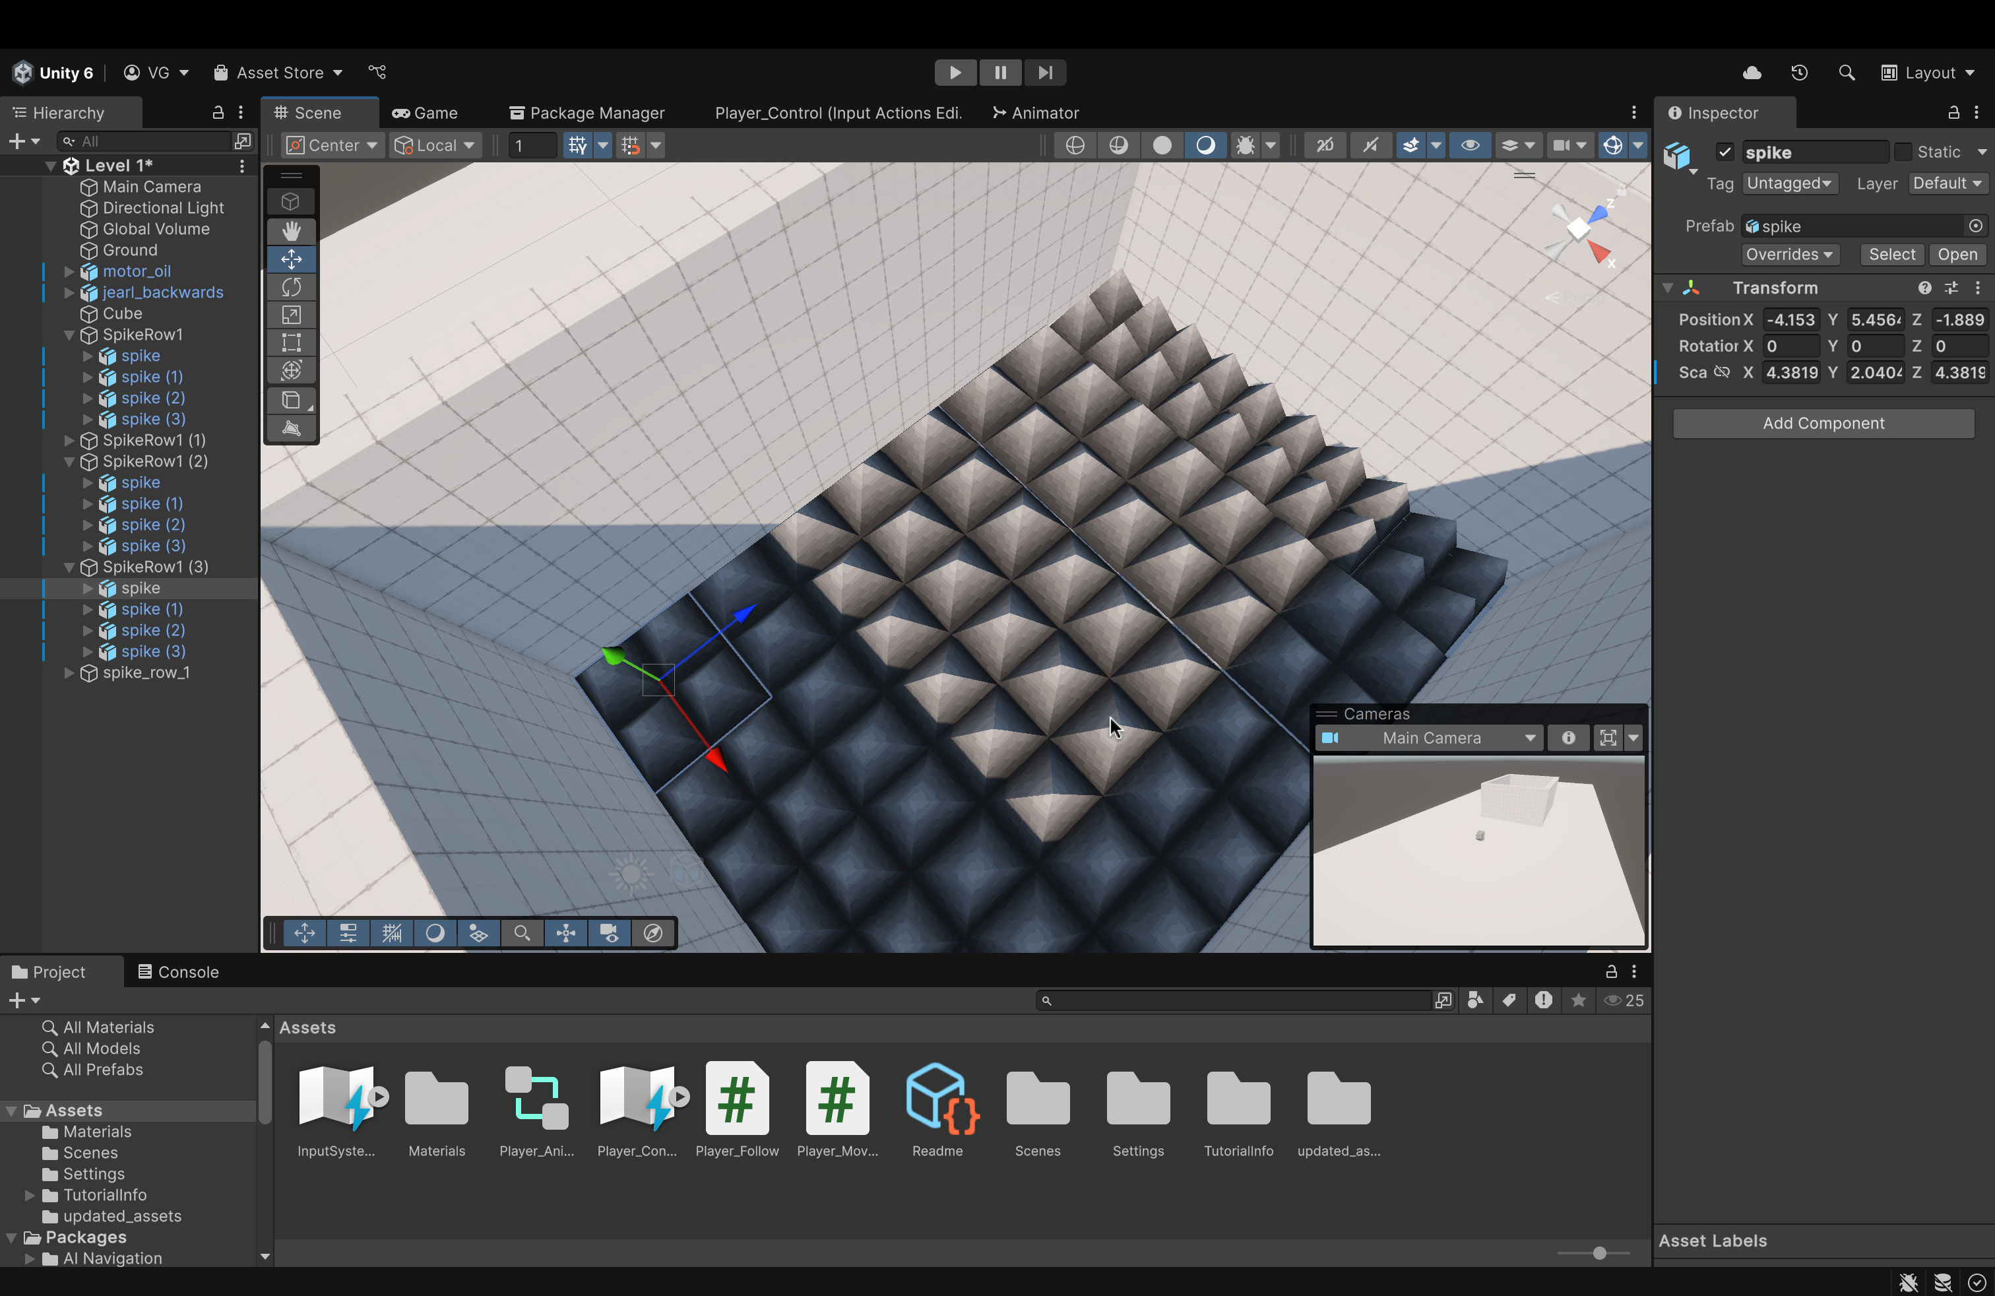This screenshot has height=1296, width=1995.
Task: Toggle constrained scale link icon
Action: point(1722,372)
